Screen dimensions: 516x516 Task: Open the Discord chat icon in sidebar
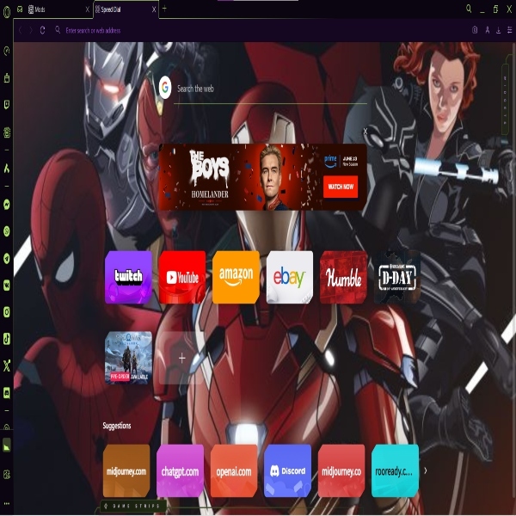pos(7,393)
